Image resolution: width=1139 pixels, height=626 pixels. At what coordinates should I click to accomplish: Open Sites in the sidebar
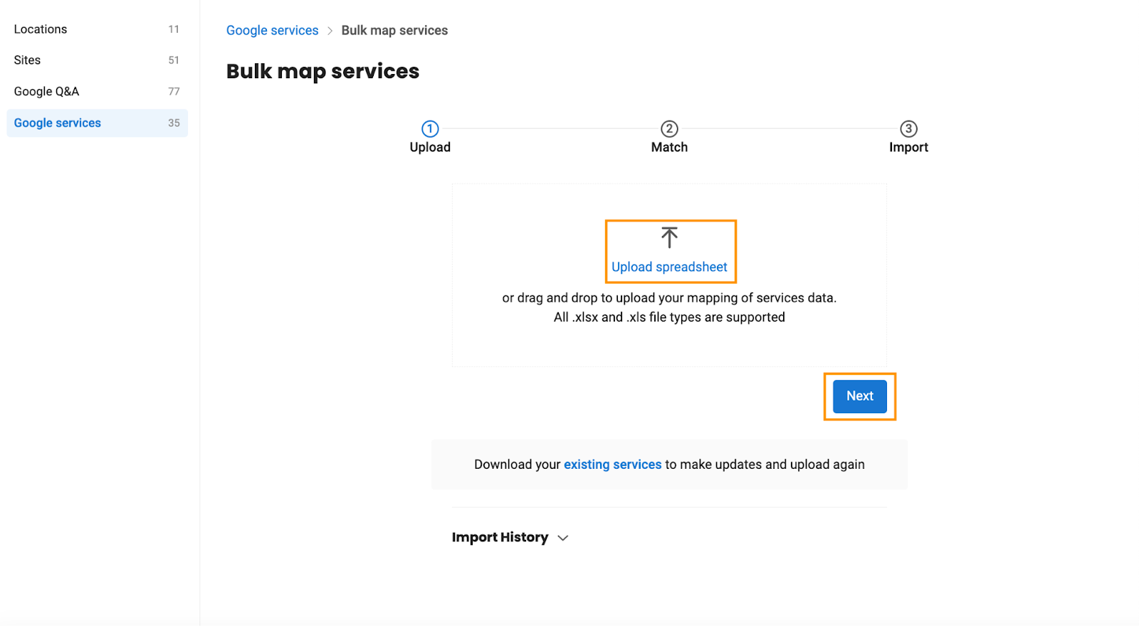(98, 60)
